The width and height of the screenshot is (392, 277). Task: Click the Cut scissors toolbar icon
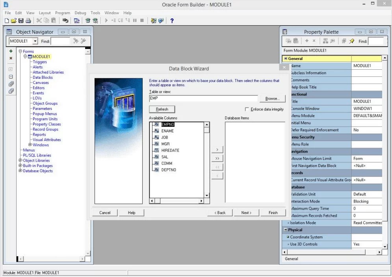click(x=39, y=20)
